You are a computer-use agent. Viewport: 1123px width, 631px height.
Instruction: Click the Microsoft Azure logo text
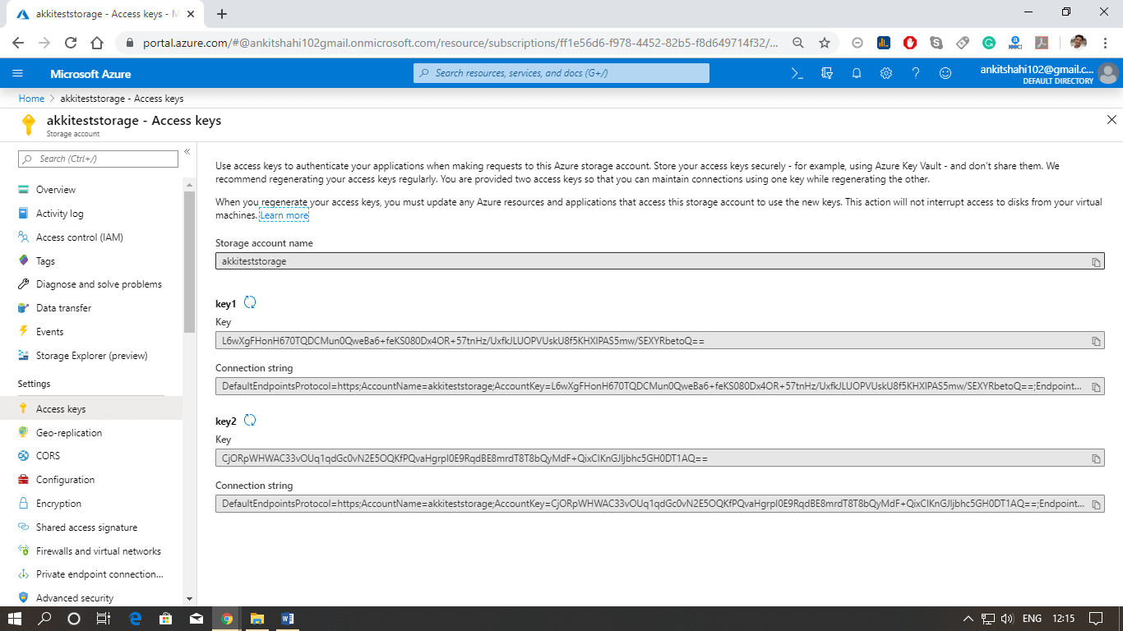(90, 74)
